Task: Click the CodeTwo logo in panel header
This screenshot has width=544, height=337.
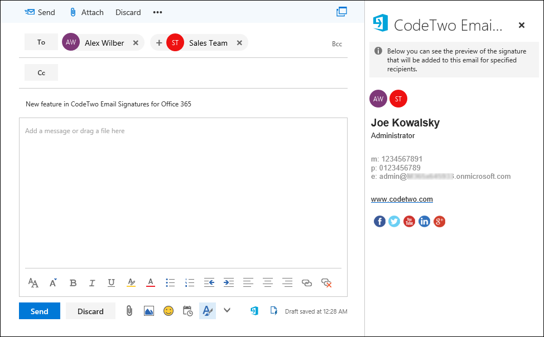Action: click(381, 23)
